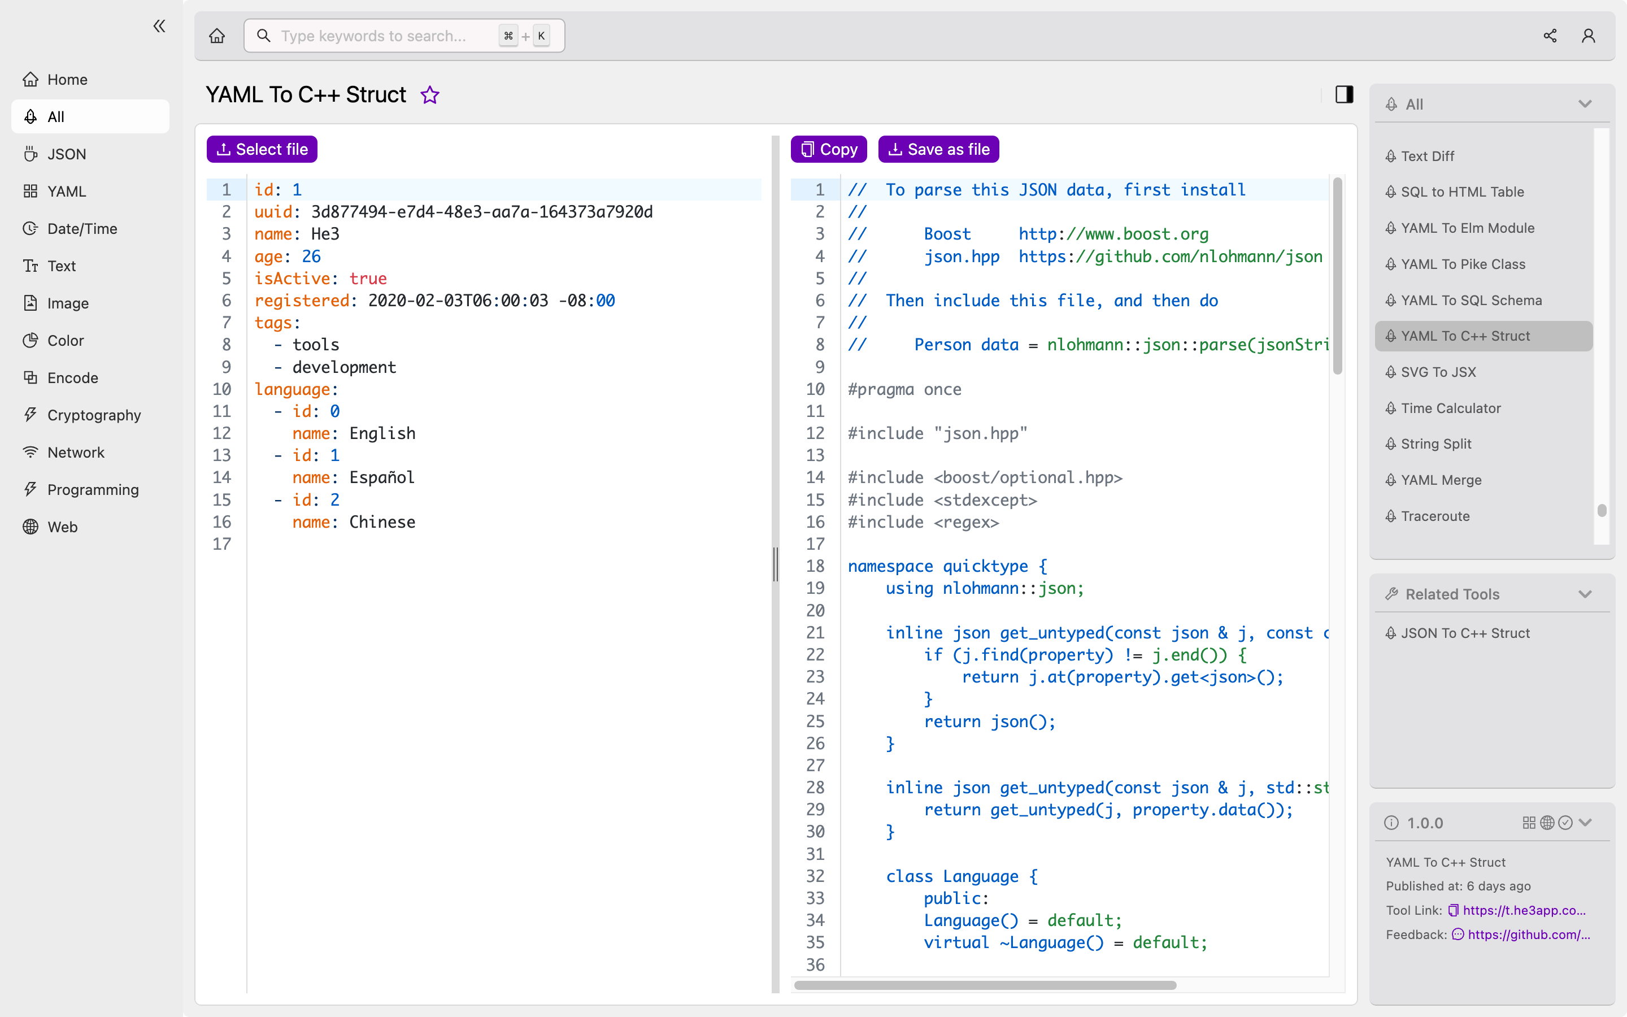Click "name: Chinese" line in YAML input
This screenshot has width=1627, height=1017.
point(354,522)
